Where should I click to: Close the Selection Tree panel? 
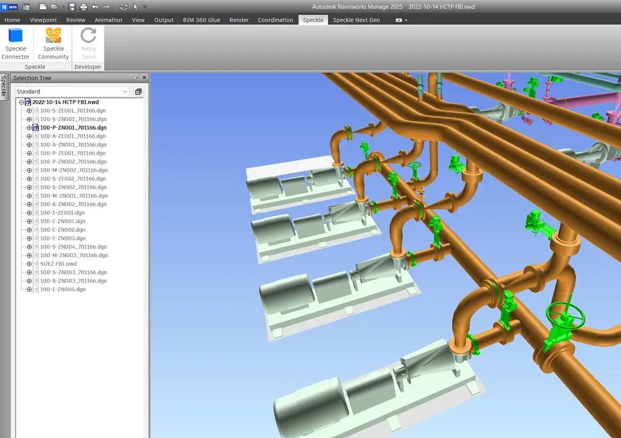(x=144, y=78)
